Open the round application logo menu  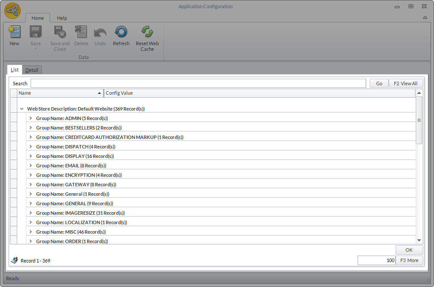click(x=13, y=10)
